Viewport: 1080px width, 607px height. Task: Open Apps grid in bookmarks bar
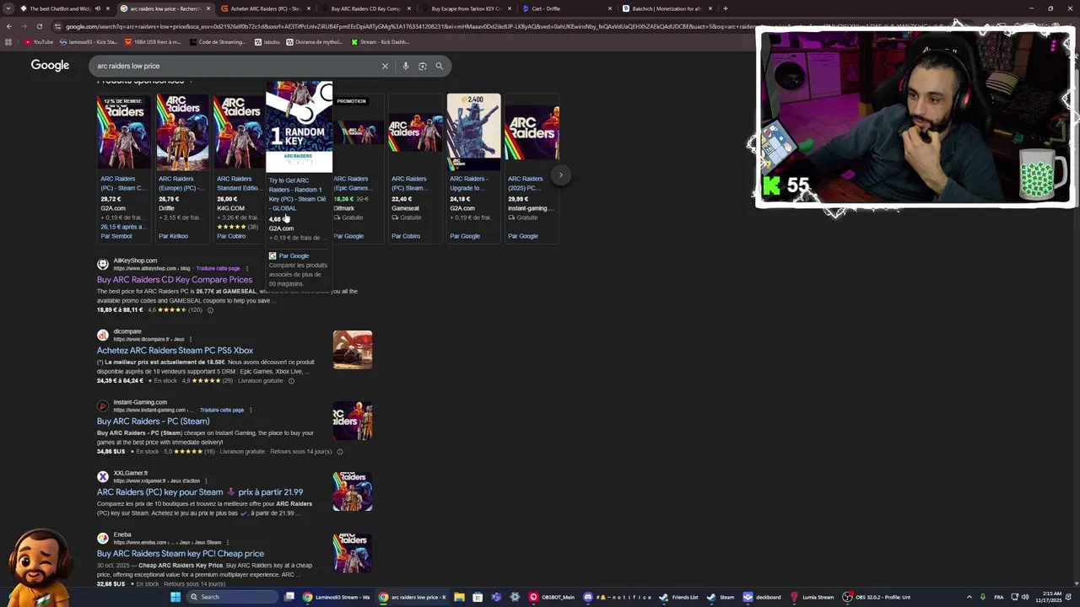pos(8,41)
